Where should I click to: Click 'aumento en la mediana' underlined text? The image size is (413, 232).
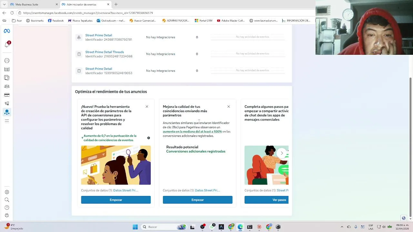(x=192, y=131)
